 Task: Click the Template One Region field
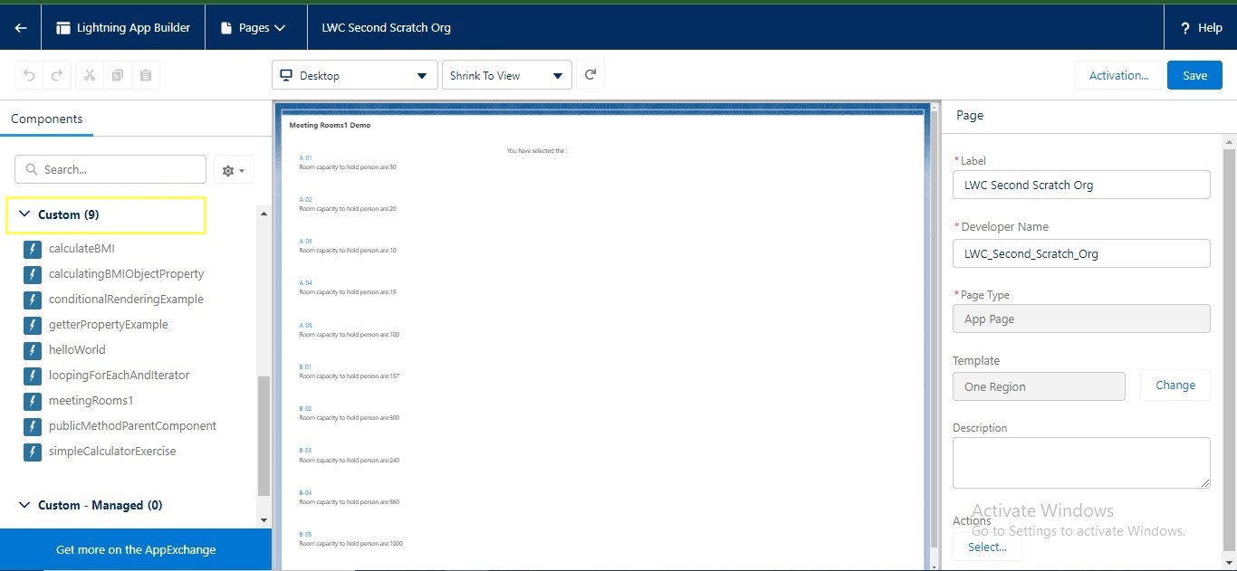1039,386
